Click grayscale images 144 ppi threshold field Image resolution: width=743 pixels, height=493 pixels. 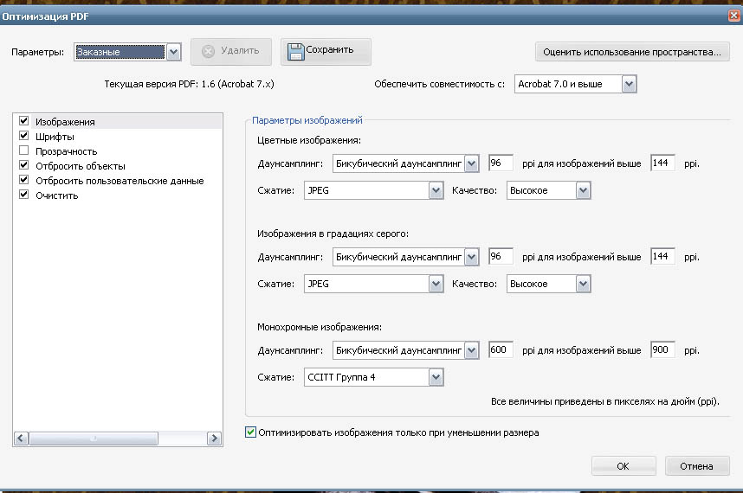(663, 256)
